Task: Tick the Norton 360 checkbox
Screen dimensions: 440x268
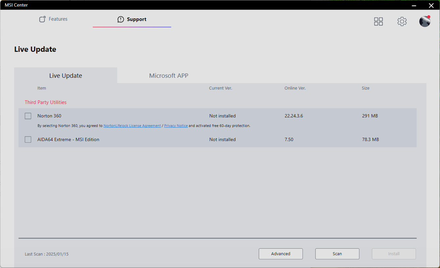Action: pyautogui.click(x=28, y=116)
